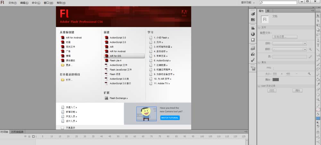
Task: Open the Code Snippets panel icon
Action: point(253,48)
